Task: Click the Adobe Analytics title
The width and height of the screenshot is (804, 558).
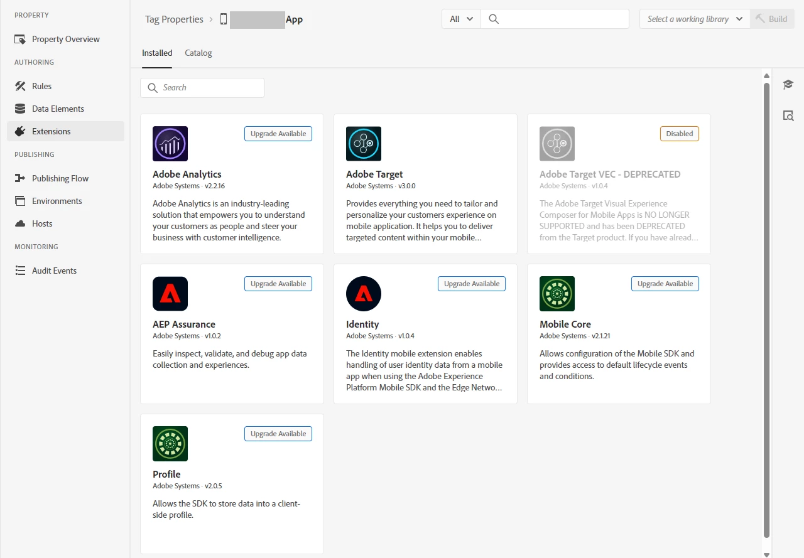Action: coord(187,174)
